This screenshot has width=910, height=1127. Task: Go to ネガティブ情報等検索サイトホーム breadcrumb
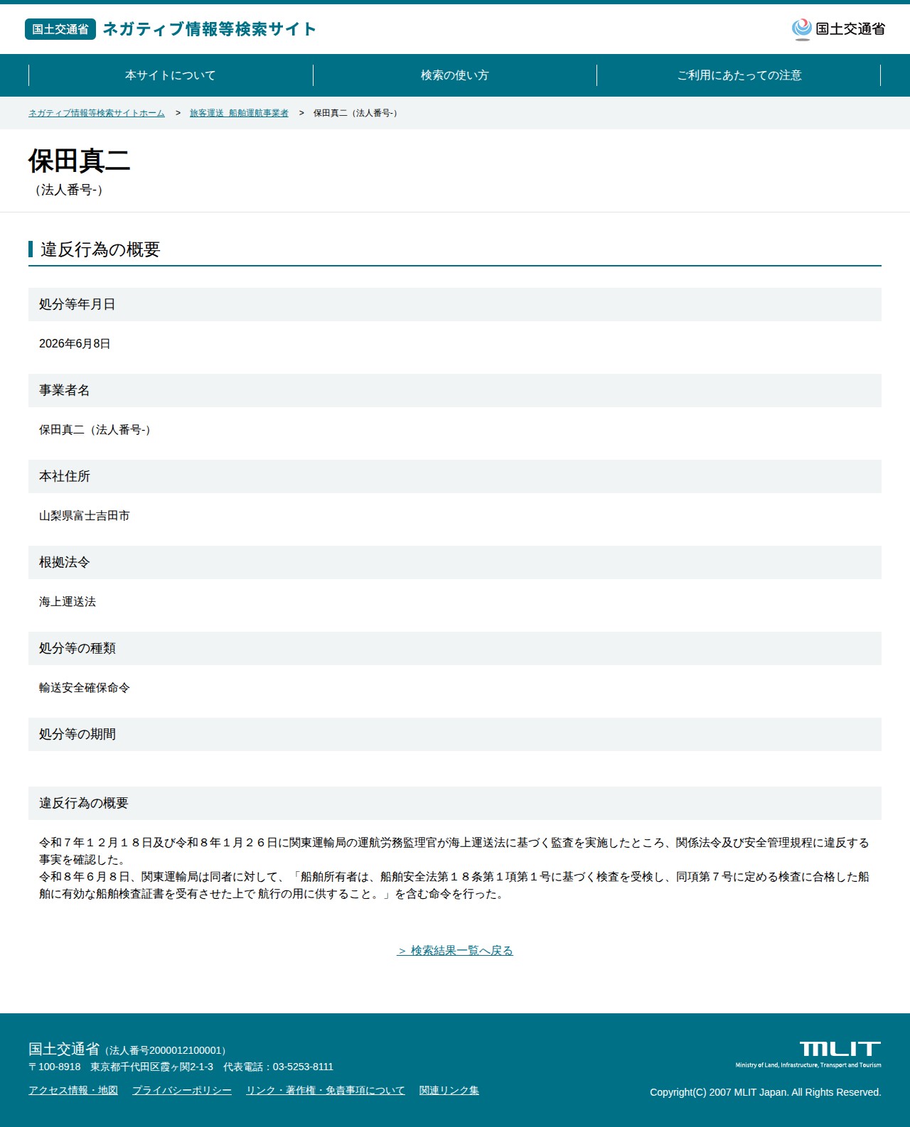pos(97,113)
